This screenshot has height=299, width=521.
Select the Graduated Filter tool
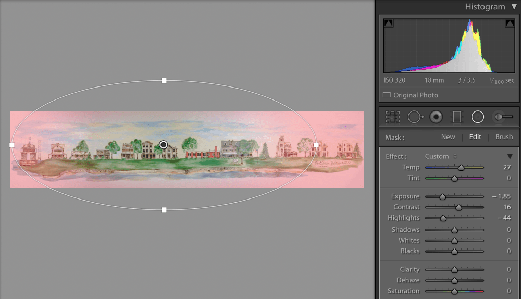pyautogui.click(x=457, y=117)
